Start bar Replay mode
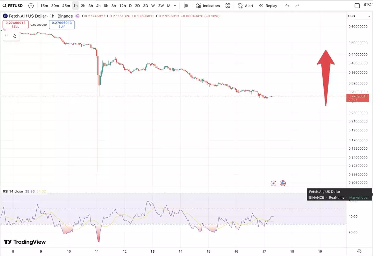 point(268,6)
